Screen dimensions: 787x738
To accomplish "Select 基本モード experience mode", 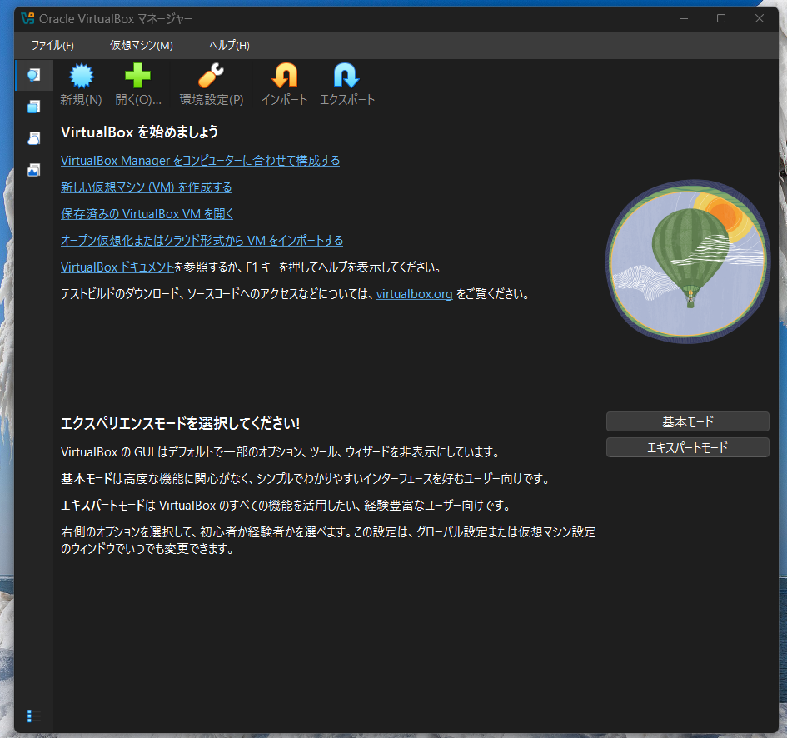I will click(687, 421).
